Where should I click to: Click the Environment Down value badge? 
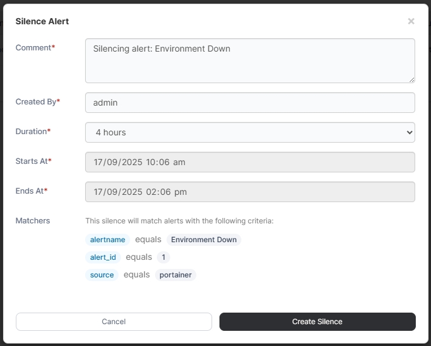pos(204,240)
